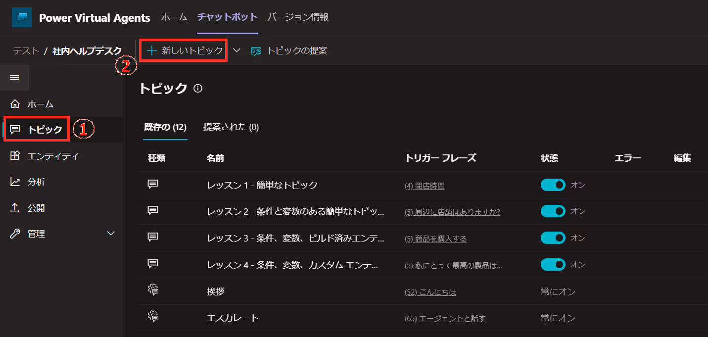Click the wrench icon beside 管理
The height and width of the screenshot is (337, 708).
[15, 234]
